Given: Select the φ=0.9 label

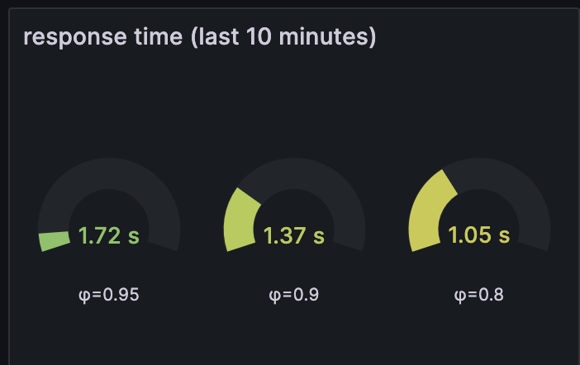Looking at the screenshot, I should pyautogui.click(x=293, y=295).
